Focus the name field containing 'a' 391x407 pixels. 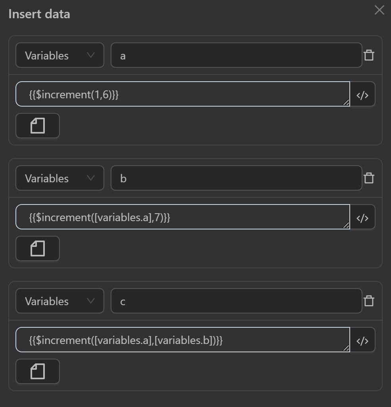point(236,55)
